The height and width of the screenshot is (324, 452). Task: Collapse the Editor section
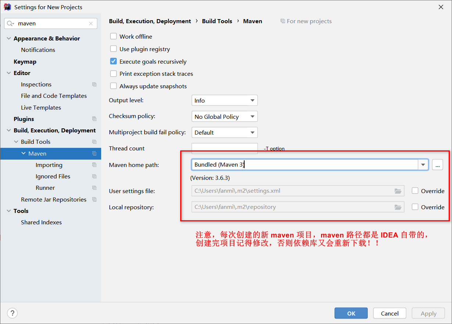(x=9, y=73)
